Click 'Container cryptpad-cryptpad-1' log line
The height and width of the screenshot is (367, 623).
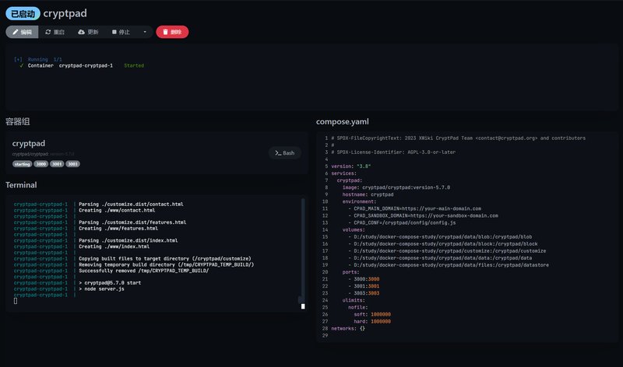[x=70, y=65]
